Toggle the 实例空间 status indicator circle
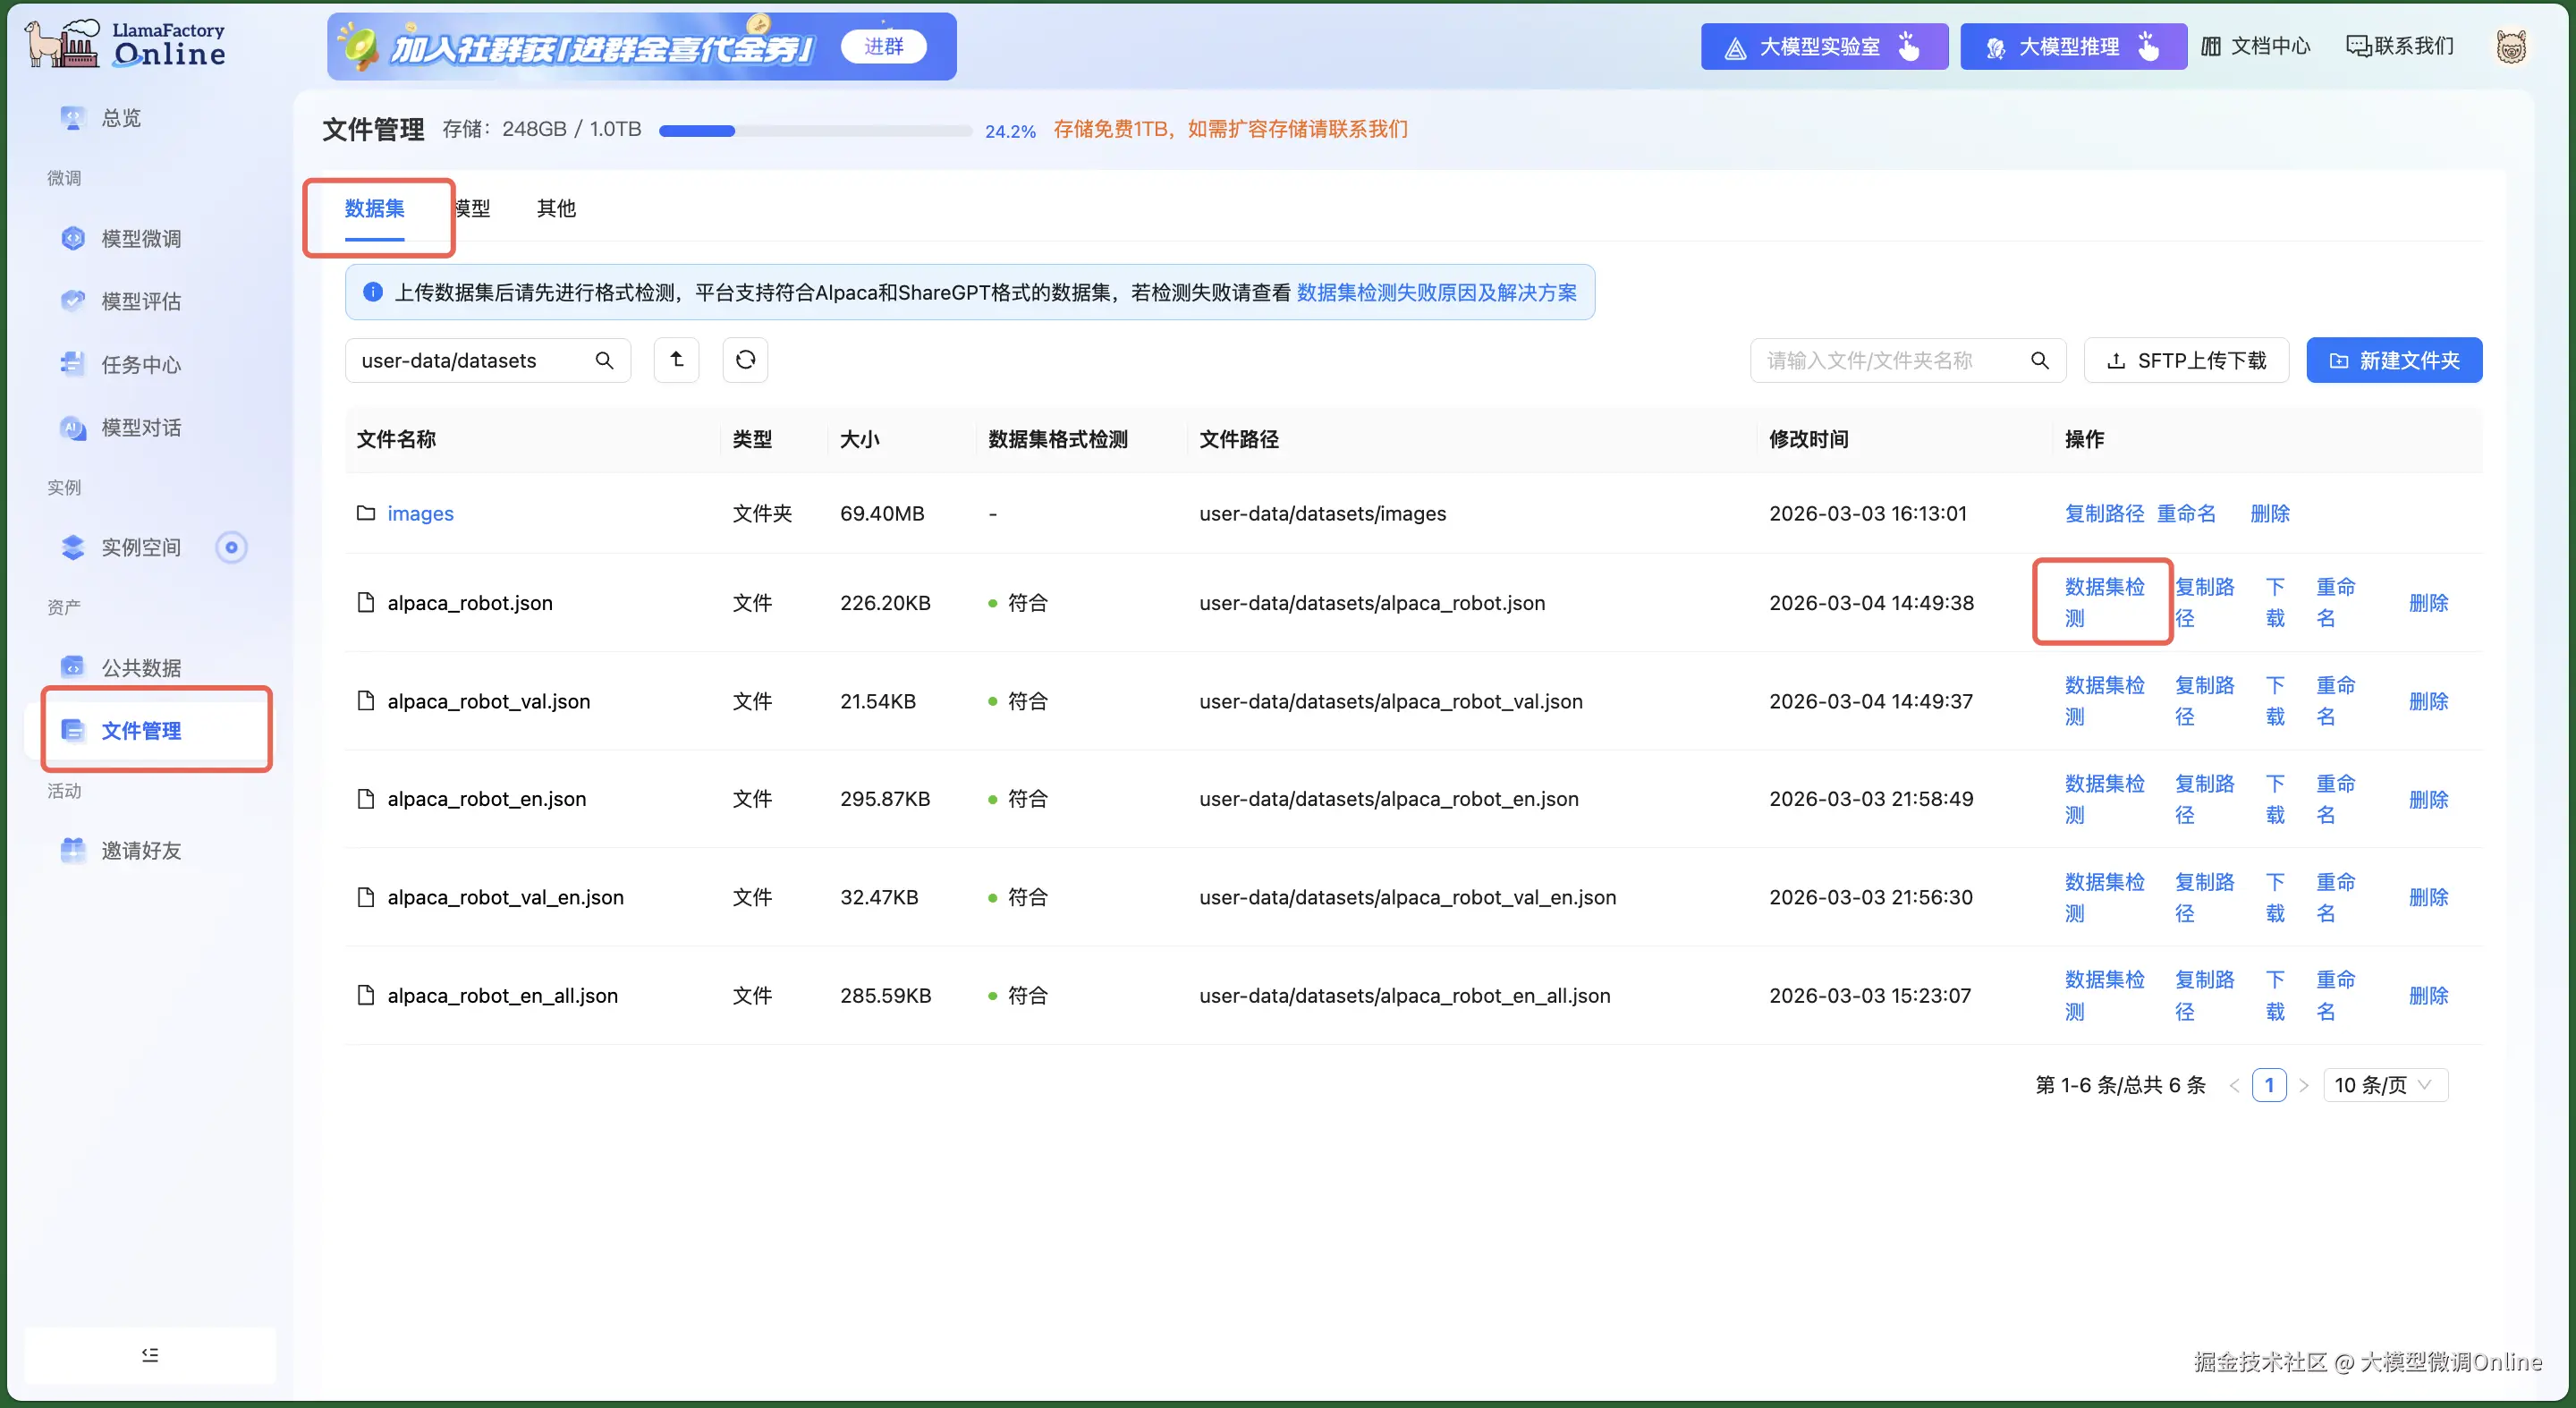 click(x=231, y=547)
